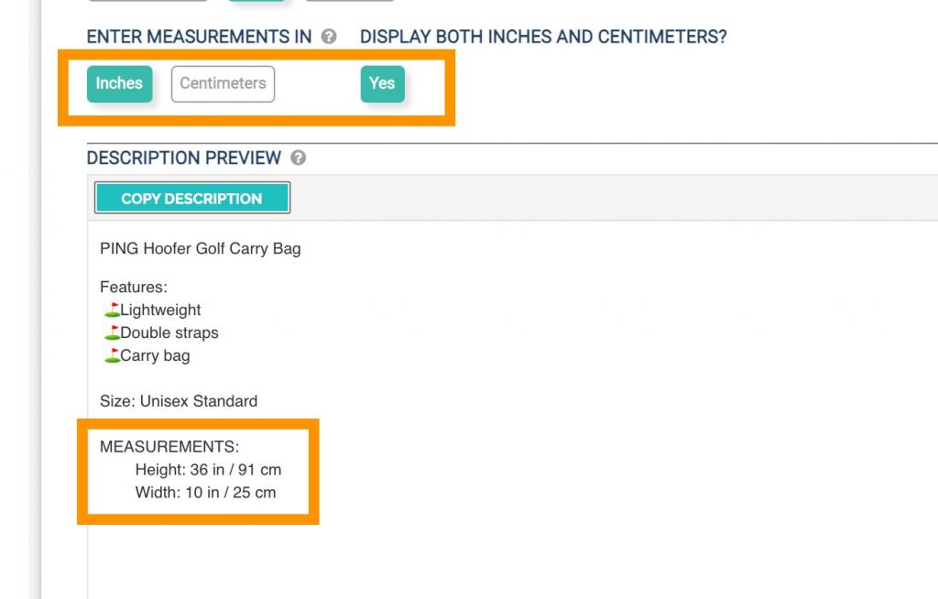This screenshot has width=938, height=599.
Task: Toggle the Yes display-both-units option
Action: click(382, 83)
